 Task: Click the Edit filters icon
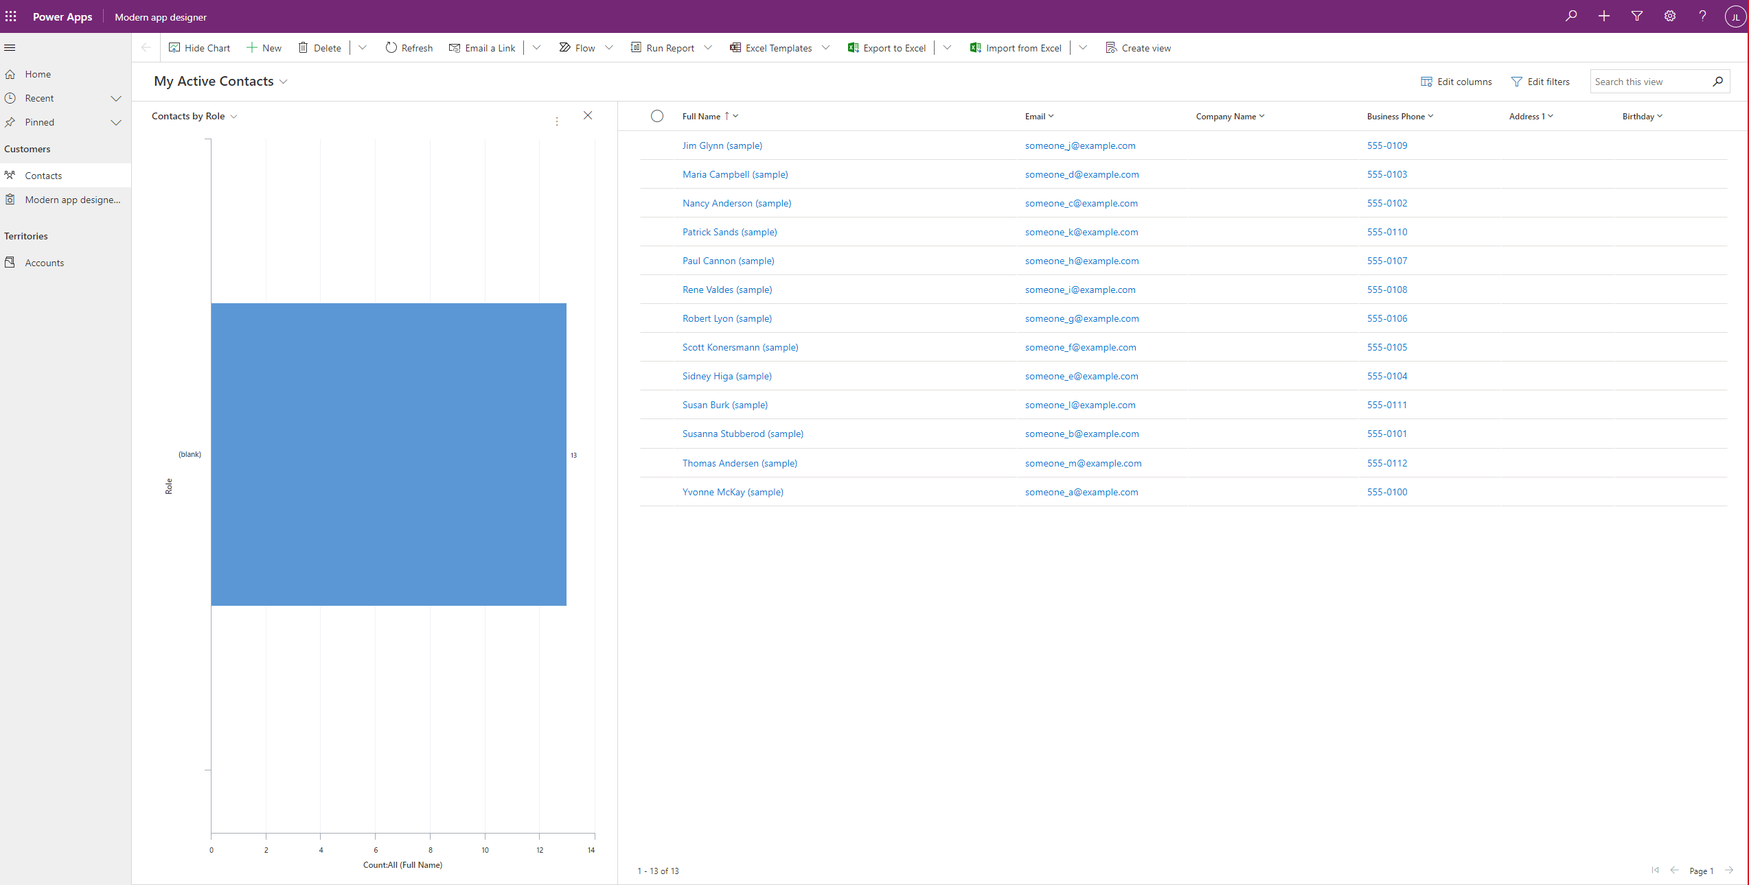(x=1516, y=81)
